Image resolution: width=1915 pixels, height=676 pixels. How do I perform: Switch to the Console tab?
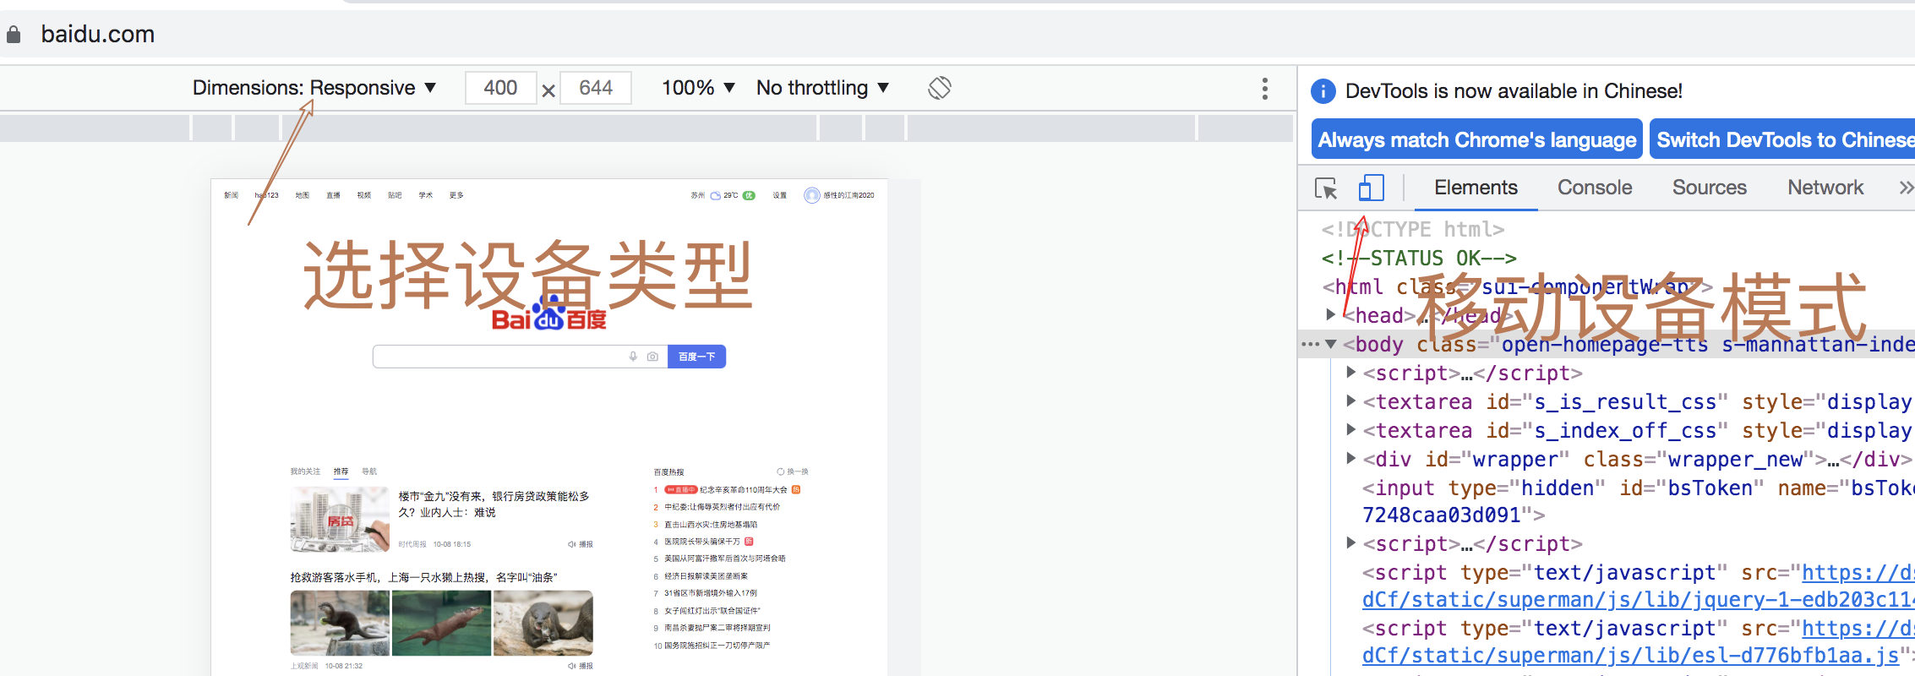1595,188
